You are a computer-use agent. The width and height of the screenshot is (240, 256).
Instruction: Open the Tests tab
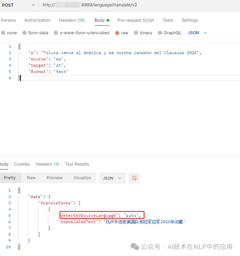point(168,20)
